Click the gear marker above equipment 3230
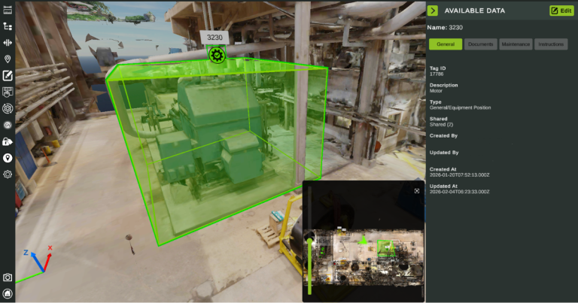The image size is (578, 303). coord(217,55)
